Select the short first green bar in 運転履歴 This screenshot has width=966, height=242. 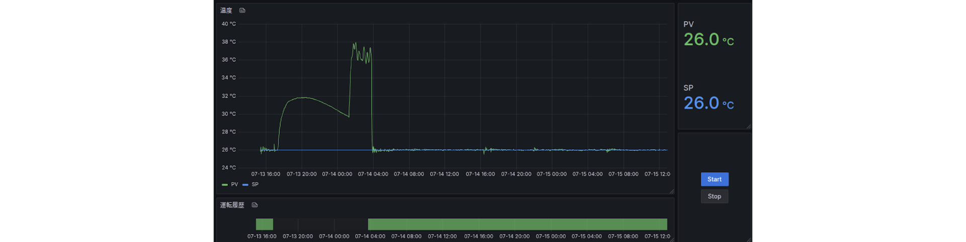[264, 224]
